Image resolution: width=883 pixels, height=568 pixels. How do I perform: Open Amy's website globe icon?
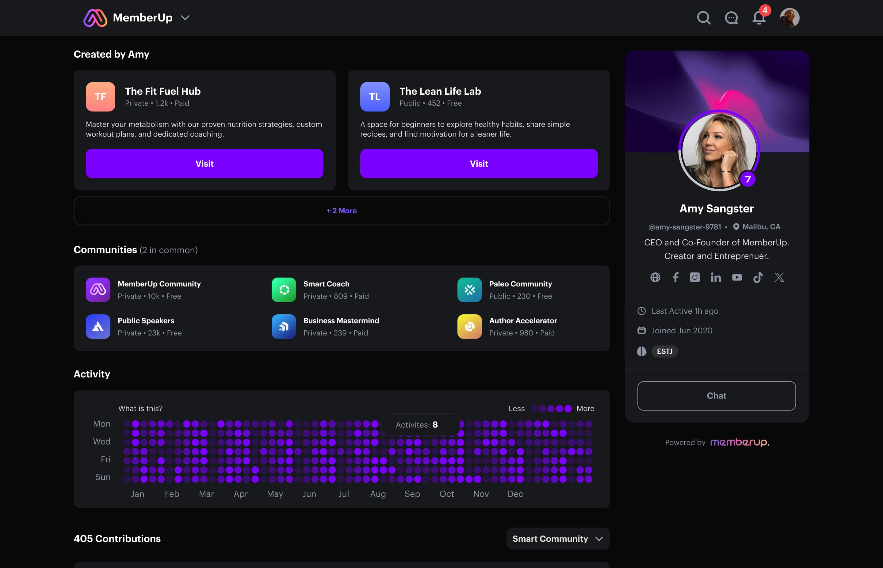(x=655, y=277)
